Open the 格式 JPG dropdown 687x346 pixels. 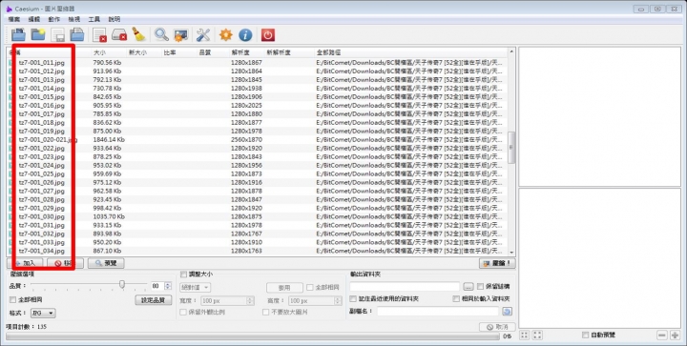pos(43,313)
